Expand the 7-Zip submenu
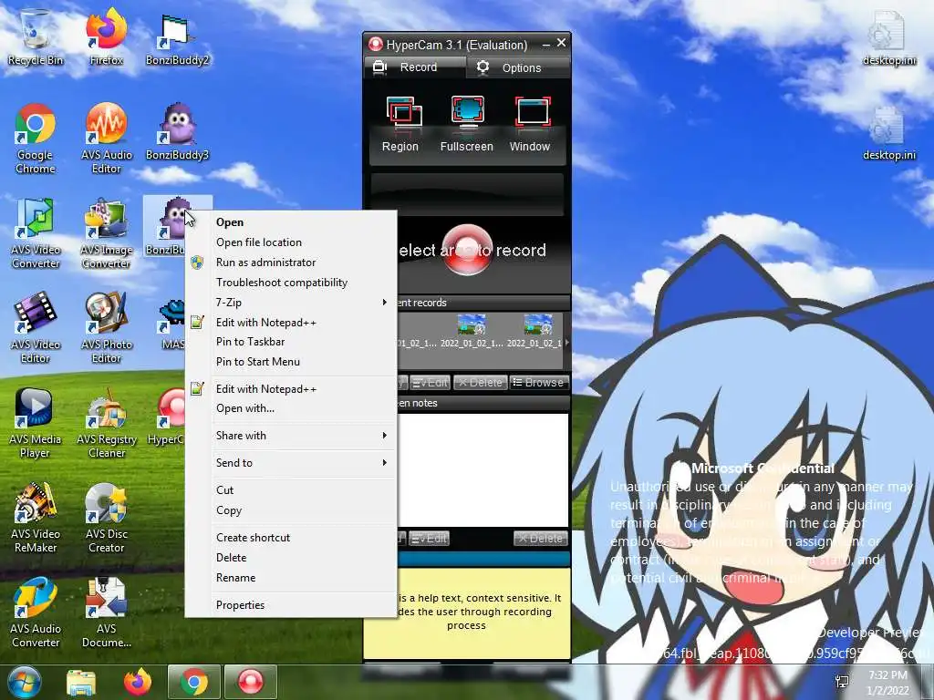 pyautogui.click(x=291, y=303)
